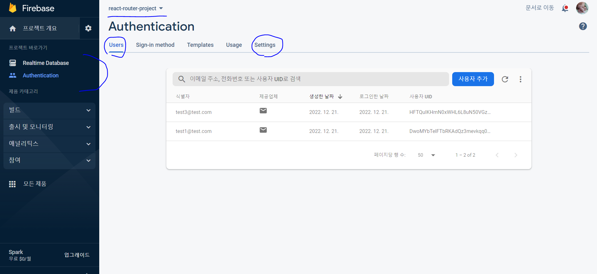Open Realtime Database in sidebar
The width and height of the screenshot is (597, 274).
click(46, 63)
